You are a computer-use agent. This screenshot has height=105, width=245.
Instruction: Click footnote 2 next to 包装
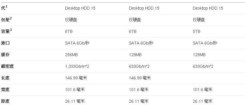click(11, 18)
